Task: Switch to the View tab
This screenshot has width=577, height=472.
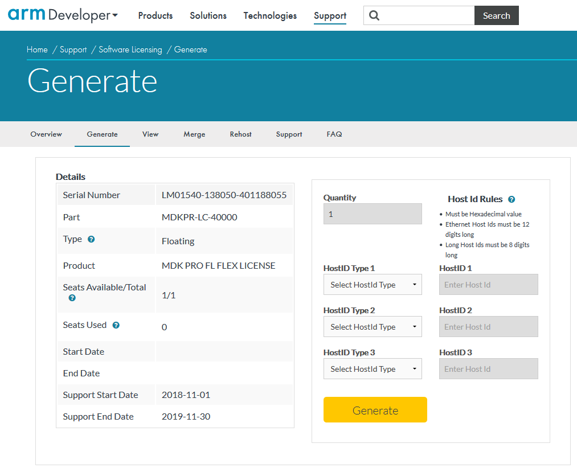Action: pos(150,134)
